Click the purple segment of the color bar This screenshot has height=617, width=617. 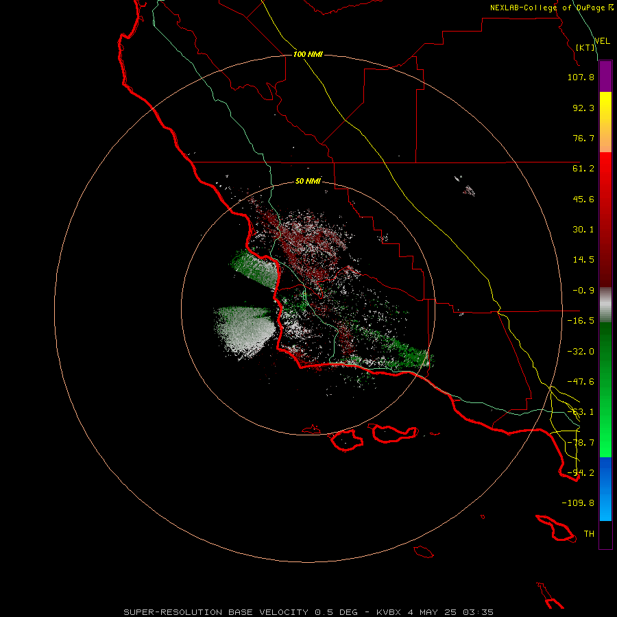point(605,76)
